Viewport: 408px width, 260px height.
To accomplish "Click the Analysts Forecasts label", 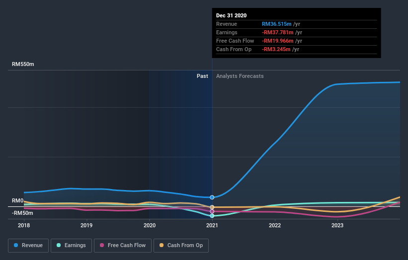I will click(240, 76).
